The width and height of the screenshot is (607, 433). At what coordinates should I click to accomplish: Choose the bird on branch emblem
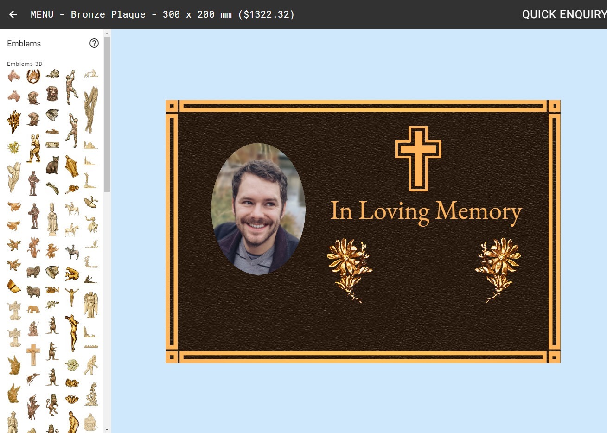coord(33,379)
